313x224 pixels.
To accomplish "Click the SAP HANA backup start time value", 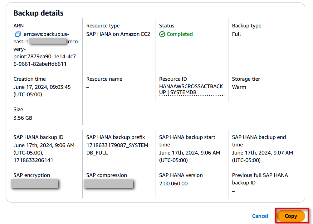I will [x=189, y=156].
